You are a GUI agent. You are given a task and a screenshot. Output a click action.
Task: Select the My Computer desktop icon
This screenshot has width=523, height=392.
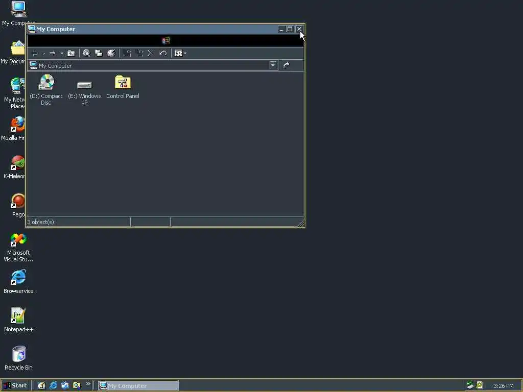(18, 13)
